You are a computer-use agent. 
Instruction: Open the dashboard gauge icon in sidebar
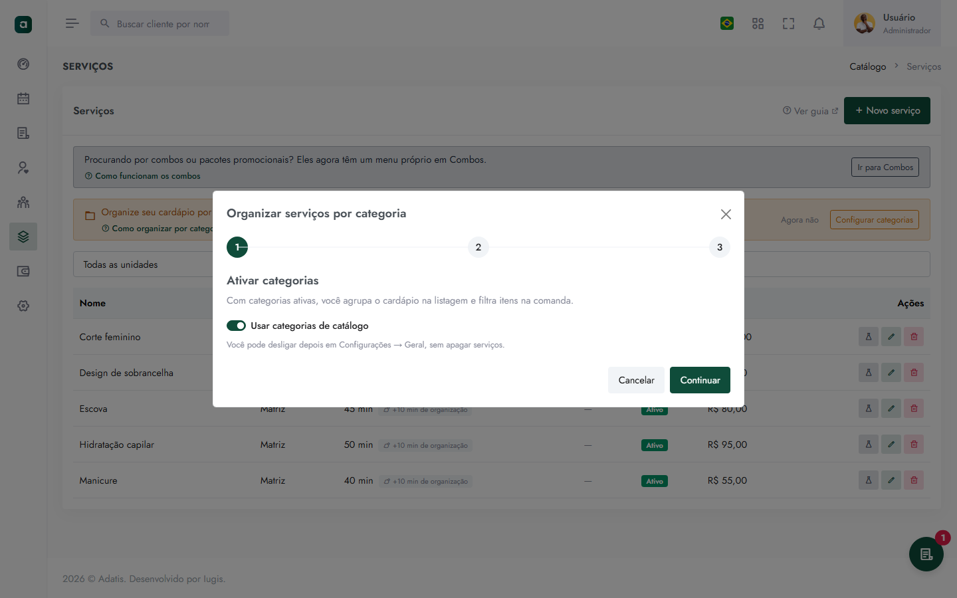click(x=23, y=64)
